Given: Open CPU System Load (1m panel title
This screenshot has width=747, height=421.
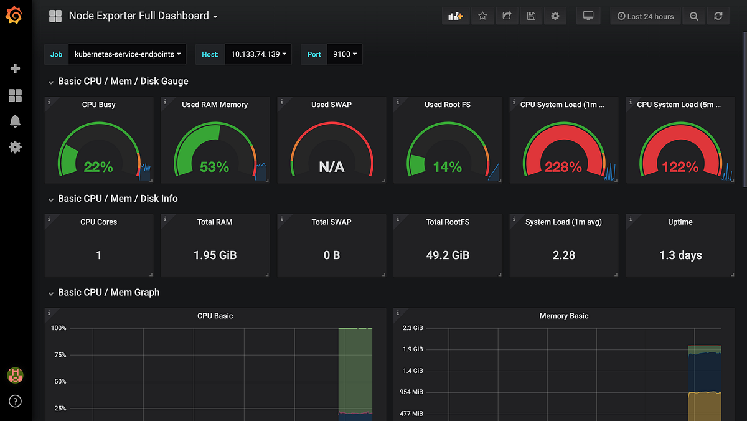Looking at the screenshot, I should [562, 105].
